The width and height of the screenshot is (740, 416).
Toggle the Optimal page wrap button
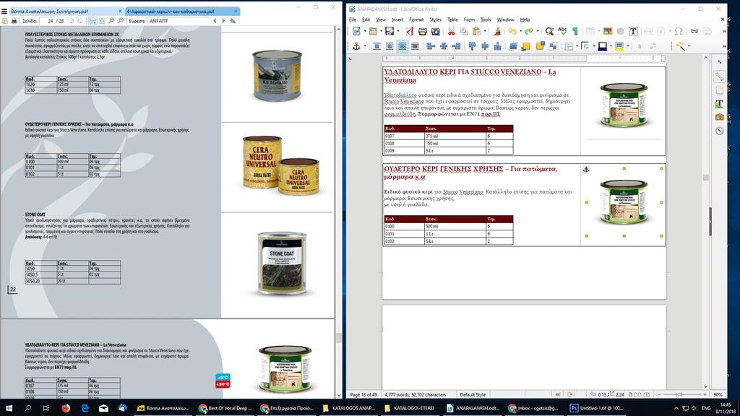click(402, 46)
